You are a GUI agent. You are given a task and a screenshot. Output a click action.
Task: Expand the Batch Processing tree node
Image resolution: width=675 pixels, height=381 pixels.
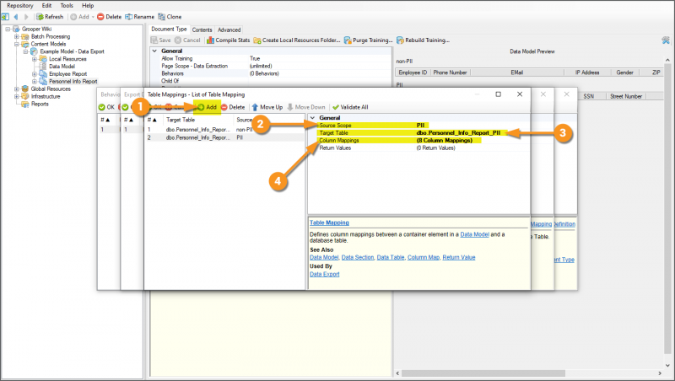click(17, 36)
